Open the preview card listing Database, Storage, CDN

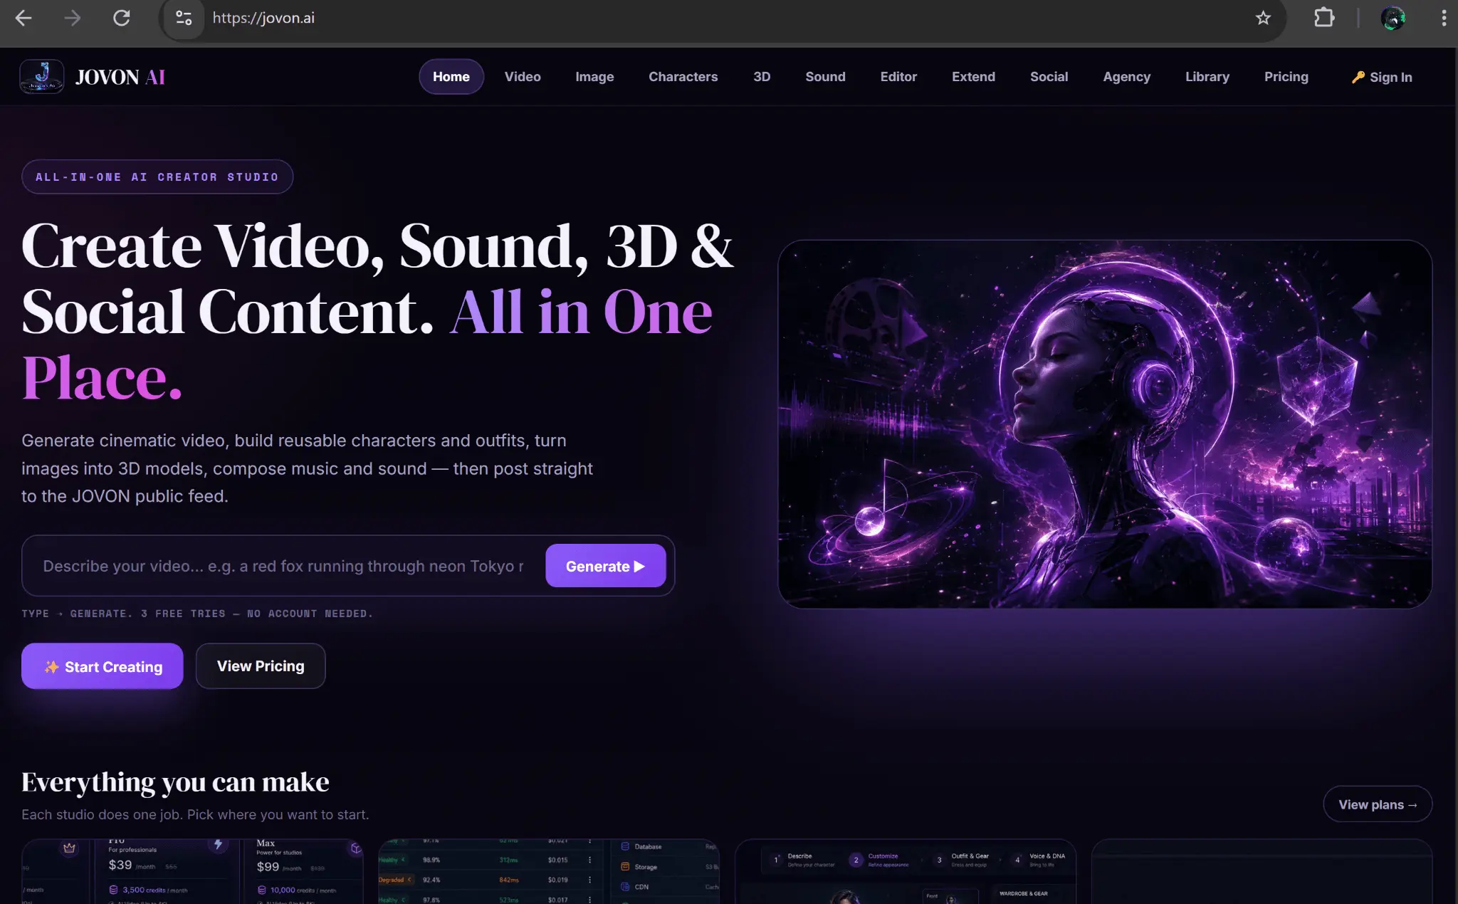click(x=549, y=871)
